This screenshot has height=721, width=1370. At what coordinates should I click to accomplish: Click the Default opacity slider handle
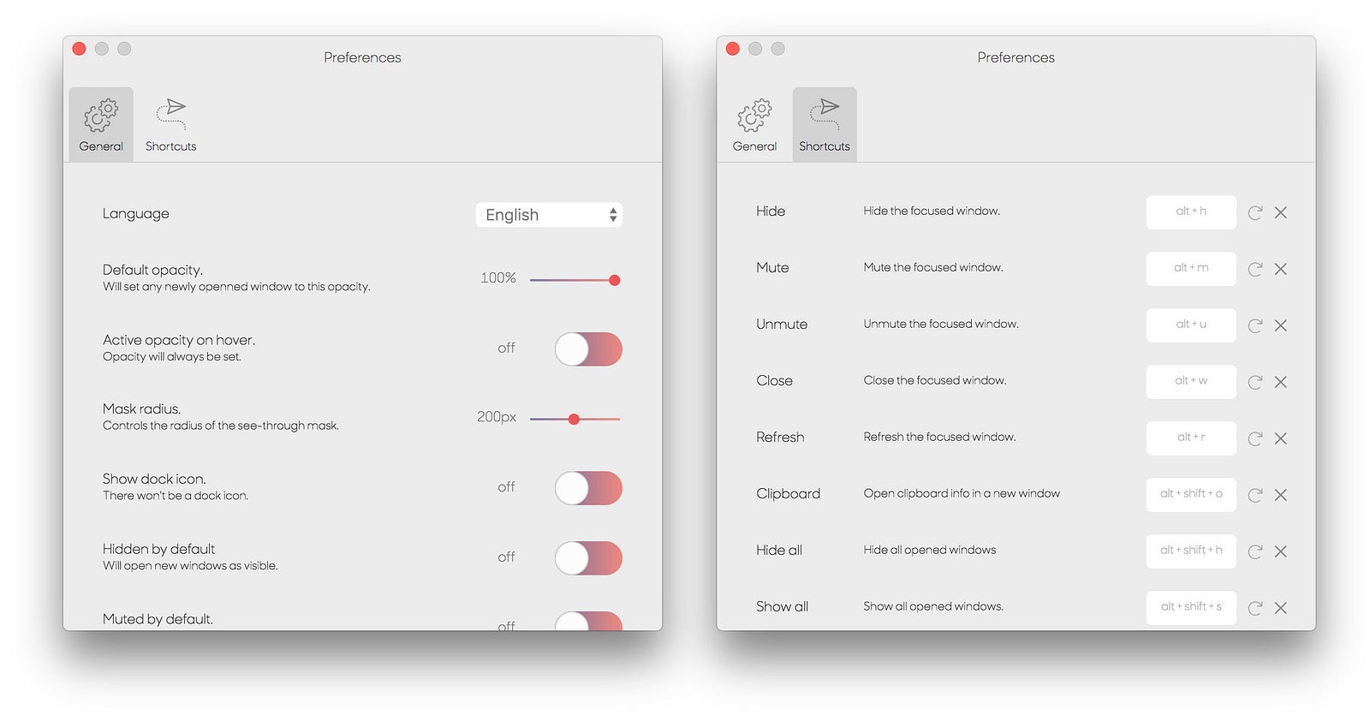click(614, 280)
